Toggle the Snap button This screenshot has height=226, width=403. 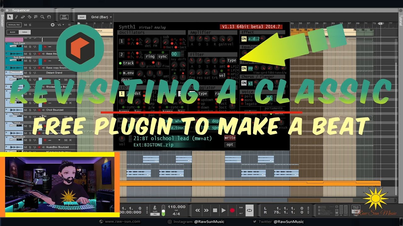[x=82, y=17]
